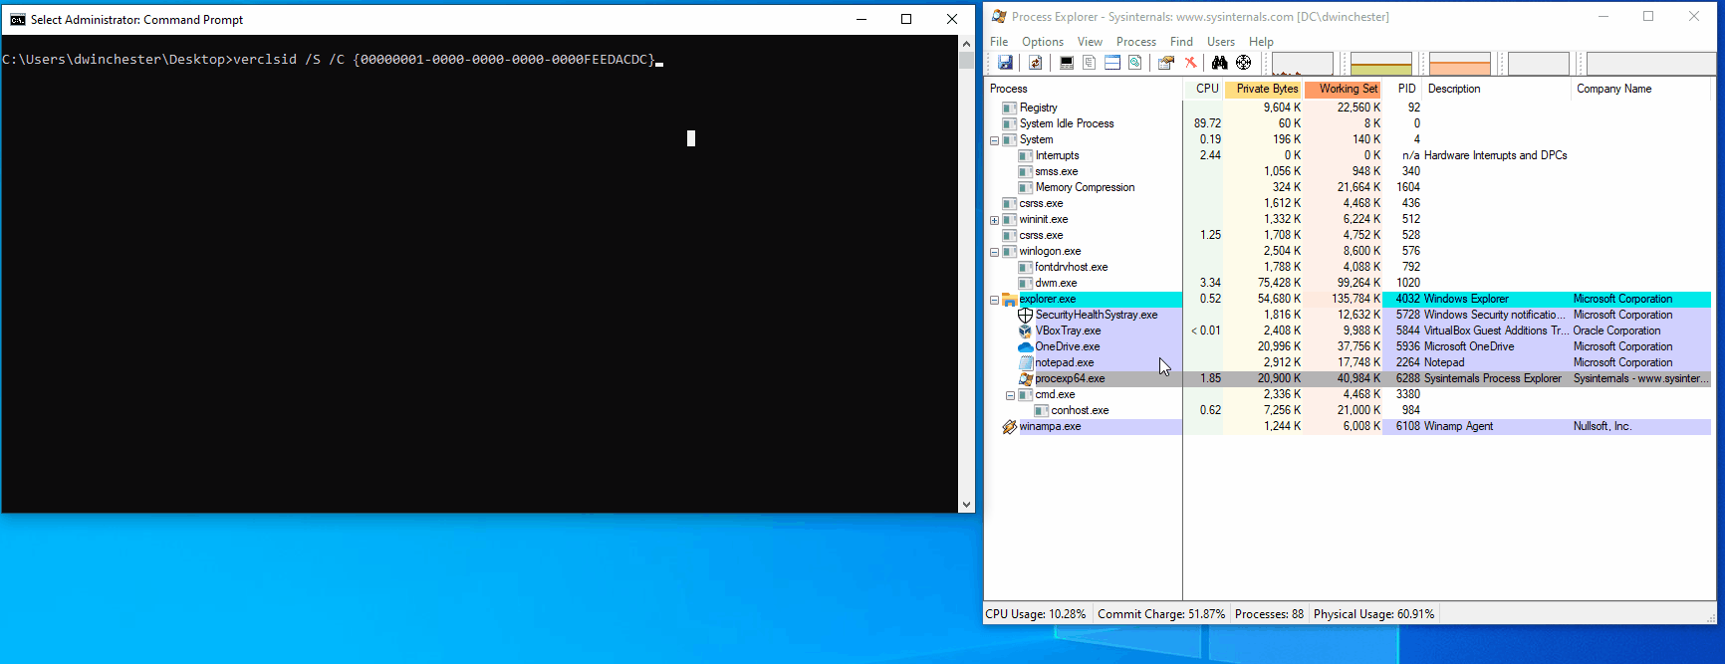This screenshot has width=1725, height=664.
Task: Click the CPU usage mini graph in toolbar
Action: coord(1303,64)
